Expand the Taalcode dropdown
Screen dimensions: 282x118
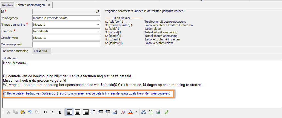tap(98, 31)
